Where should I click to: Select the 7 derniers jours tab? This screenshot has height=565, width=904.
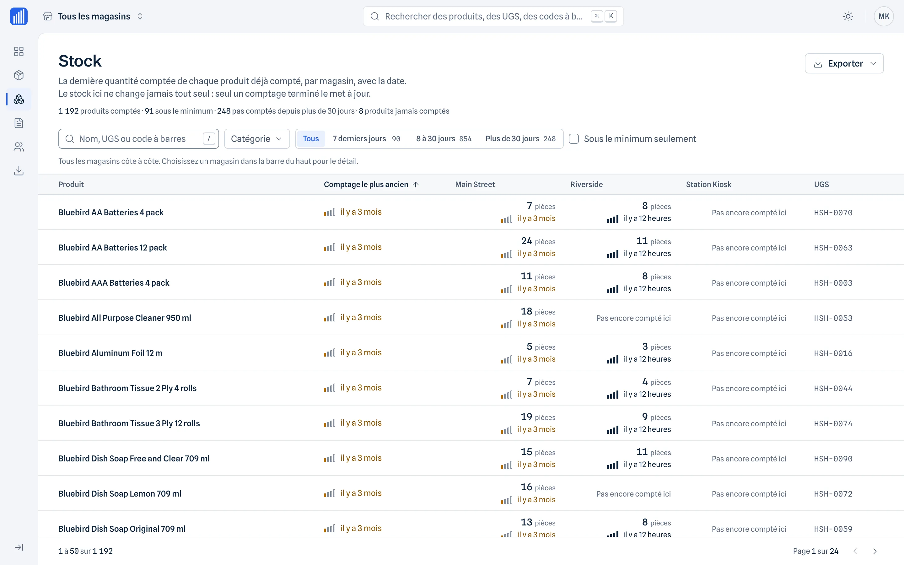click(x=366, y=139)
